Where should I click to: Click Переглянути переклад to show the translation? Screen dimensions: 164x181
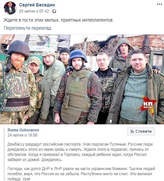(x=28, y=28)
